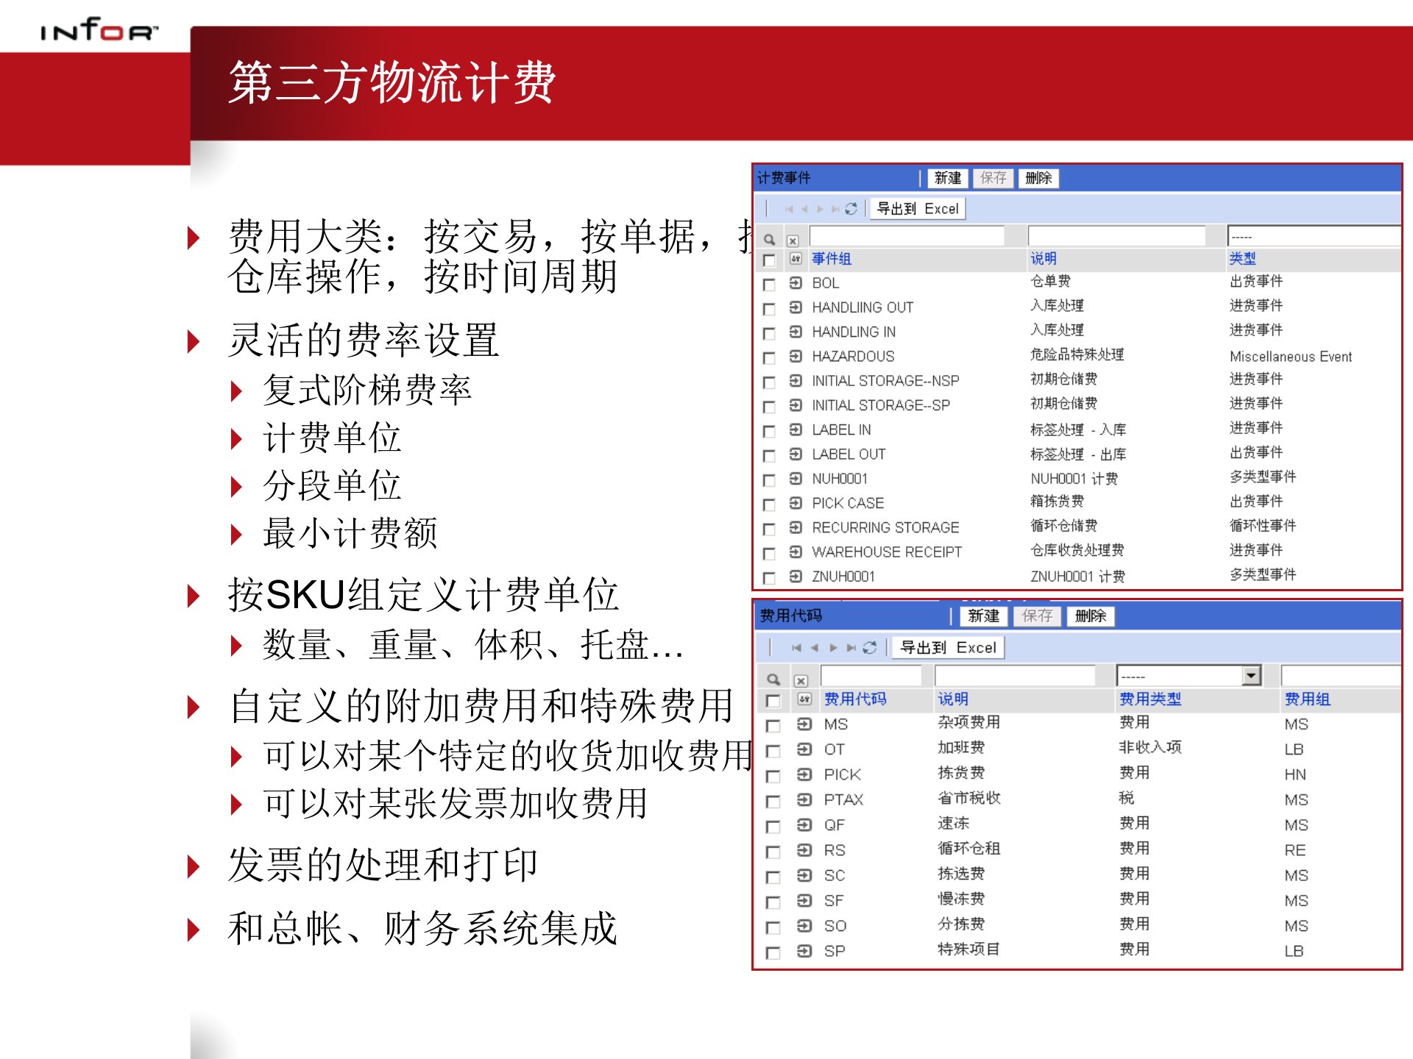This screenshot has width=1413, height=1059.
Task: Check the checkbox for the MS row
Action: pyautogui.click(x=773, y=726)
